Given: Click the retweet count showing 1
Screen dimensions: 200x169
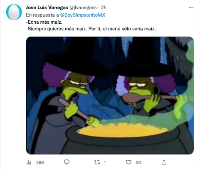Looking at the screenshot, I should pyautogui.click(x=105, y=162).
